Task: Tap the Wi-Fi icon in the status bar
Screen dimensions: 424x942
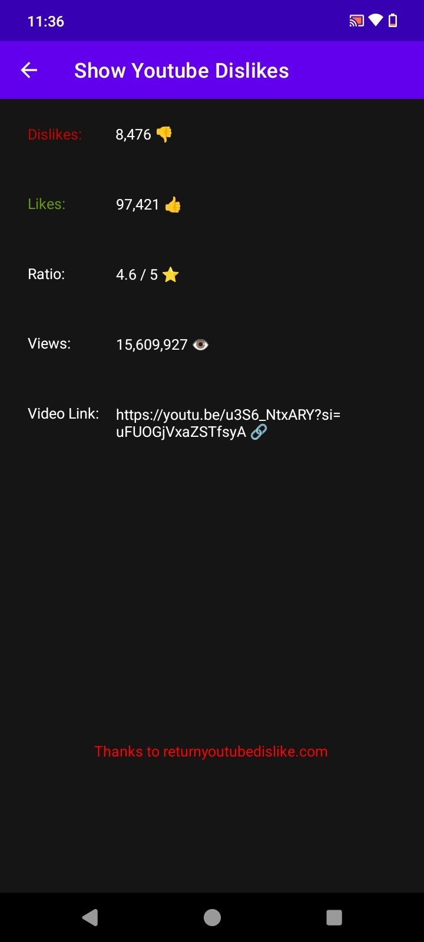Action: [375, 21]
